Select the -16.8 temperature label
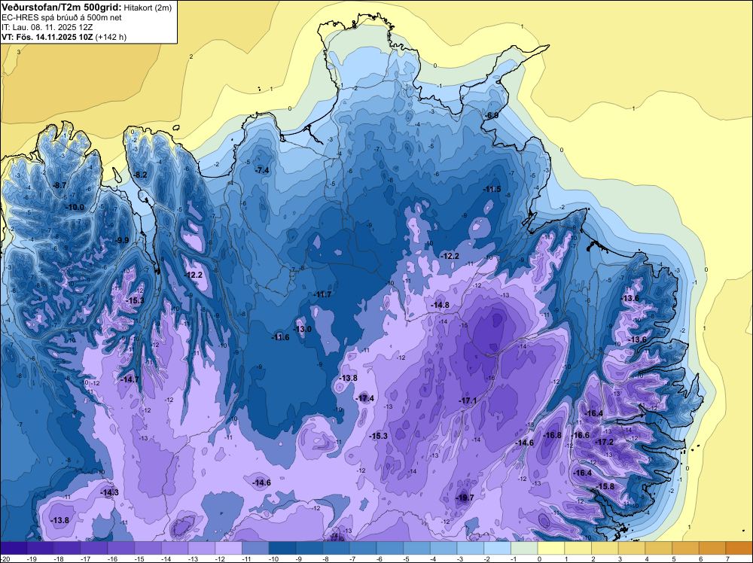Screen dimensions: 753x563 click(552, 435)
